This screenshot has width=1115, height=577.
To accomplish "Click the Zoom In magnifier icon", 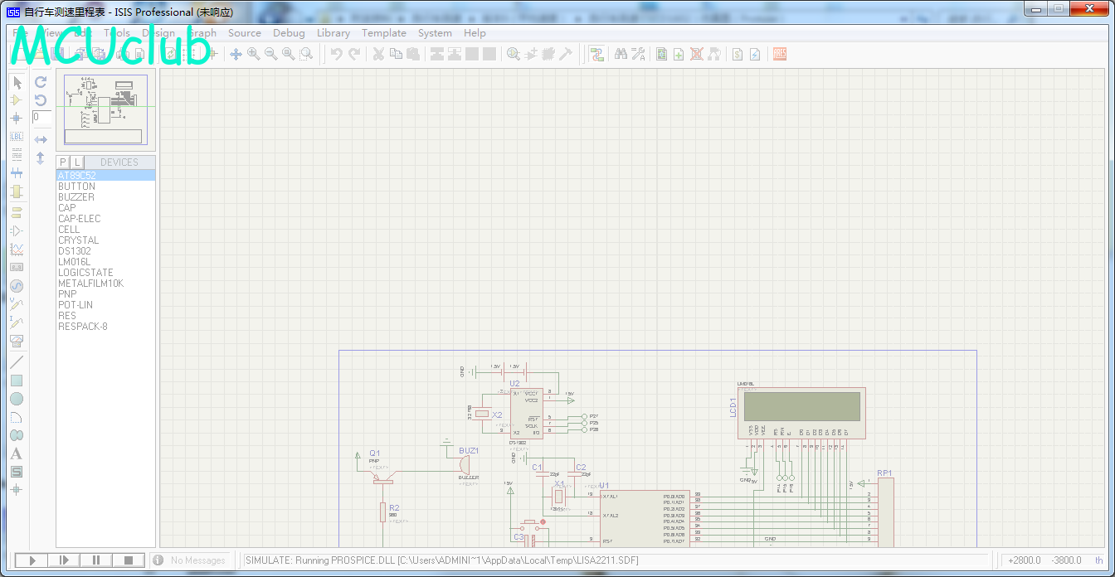I will [x=253, y=54].
